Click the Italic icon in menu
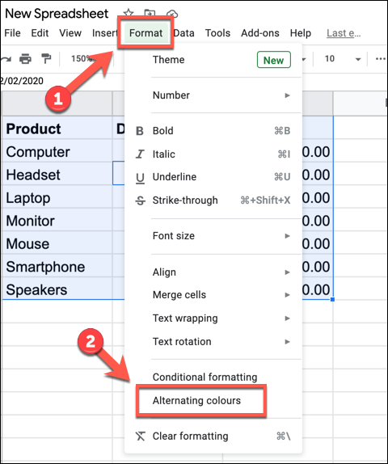Viewport: 388px width, 464px height. coord(140,154)
